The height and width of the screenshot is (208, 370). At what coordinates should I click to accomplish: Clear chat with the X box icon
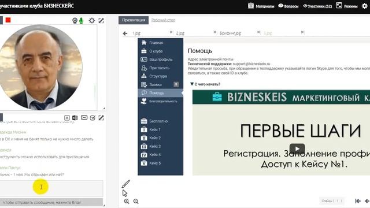pyautogui.click(x=67, y=118)
